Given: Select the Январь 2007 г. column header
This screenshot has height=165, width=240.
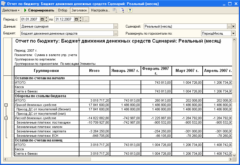Looking at the screenshot, I should [x=125, y=71].
